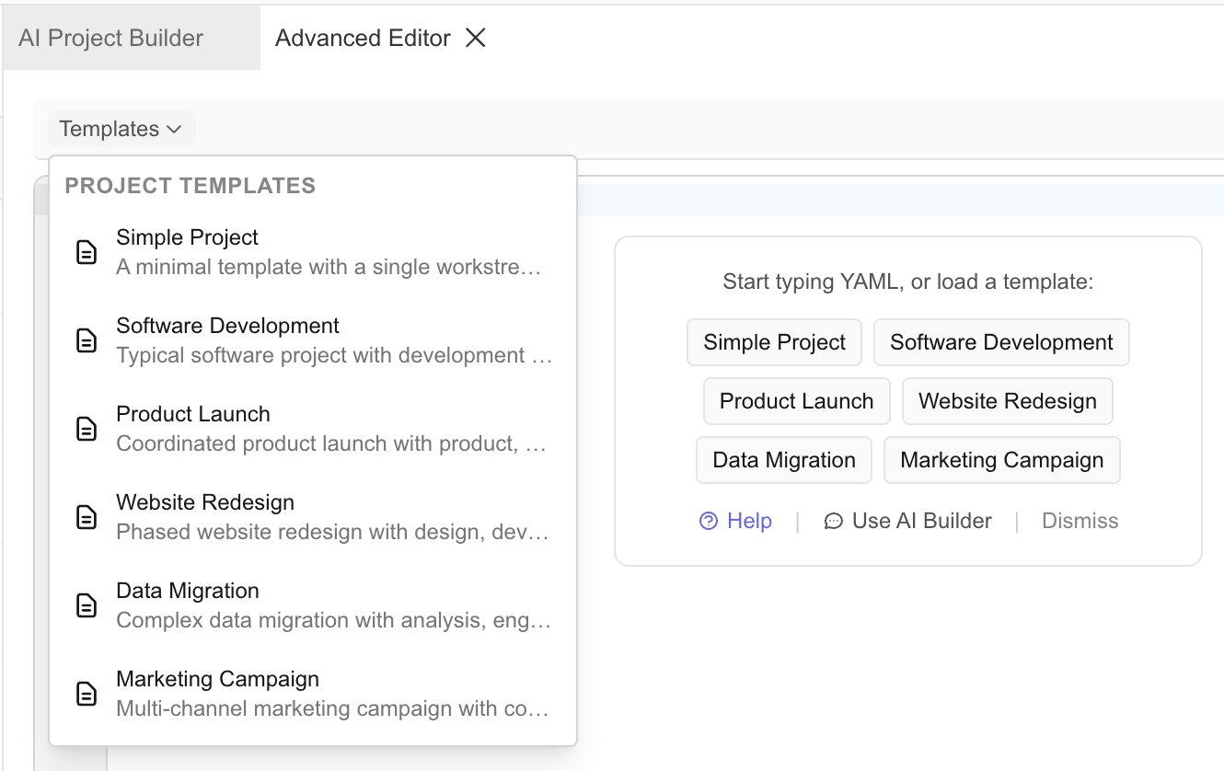This screenshot has height=771, width=1224.
Task: Click the document icon beside Software Development
Action: click(x=86, y=339)
